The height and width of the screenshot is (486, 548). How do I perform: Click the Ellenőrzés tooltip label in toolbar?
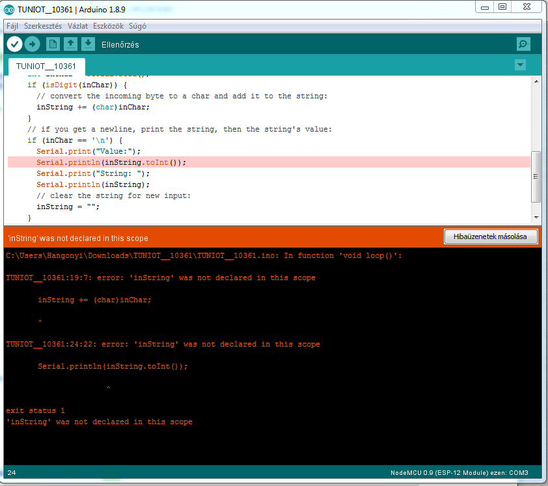[x=120, y=45]
